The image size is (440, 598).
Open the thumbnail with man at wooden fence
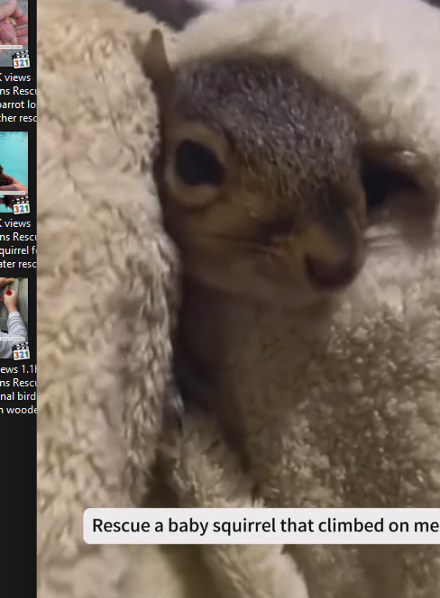pyautogui.click(x=14, y=319)
